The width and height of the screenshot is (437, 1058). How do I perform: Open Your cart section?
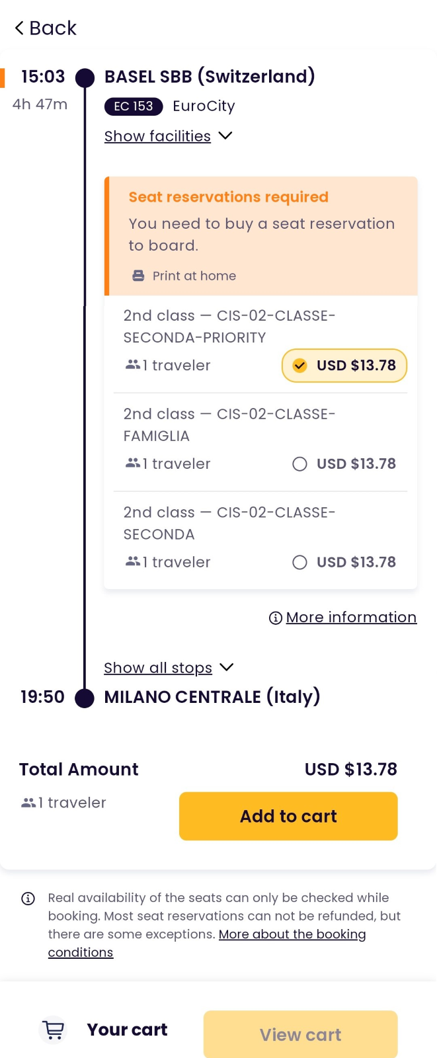point(127,1030)
